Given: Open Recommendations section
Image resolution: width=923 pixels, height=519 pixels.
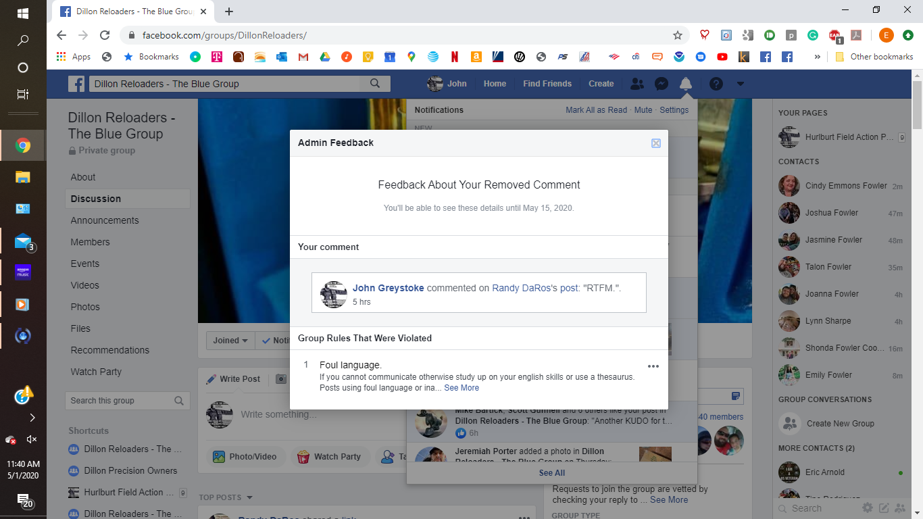Looking at the screenshot, I should click(x=110, y=350).
